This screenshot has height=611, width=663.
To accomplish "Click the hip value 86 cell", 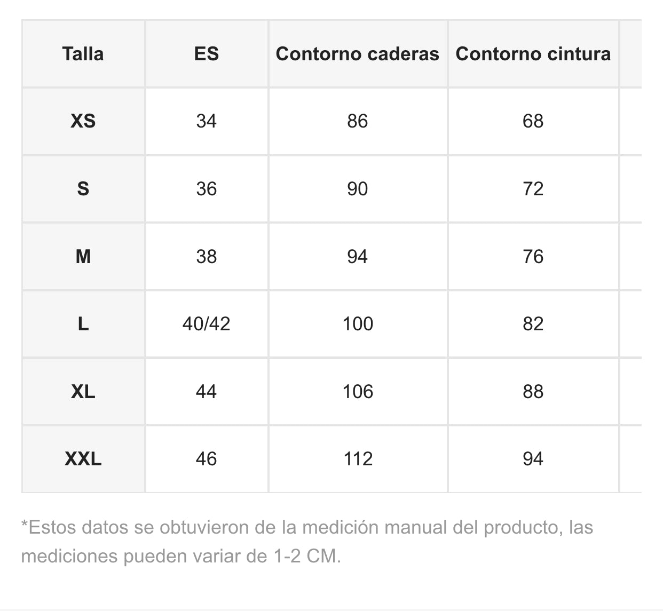I will point(358,121).
